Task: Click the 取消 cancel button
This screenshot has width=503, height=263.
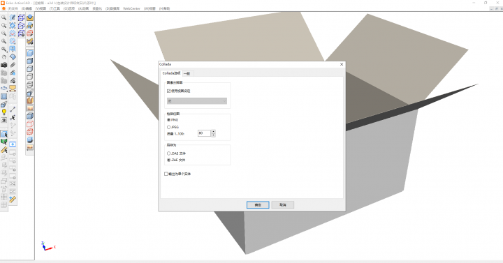Action: click(x=283, y=205)
